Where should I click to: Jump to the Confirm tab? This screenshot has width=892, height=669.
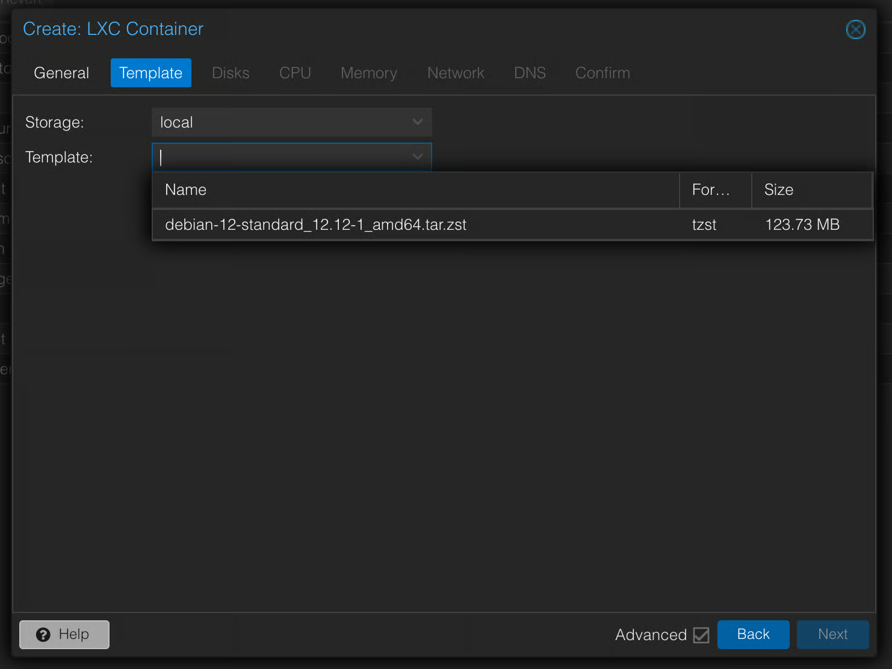coord(602,73)
